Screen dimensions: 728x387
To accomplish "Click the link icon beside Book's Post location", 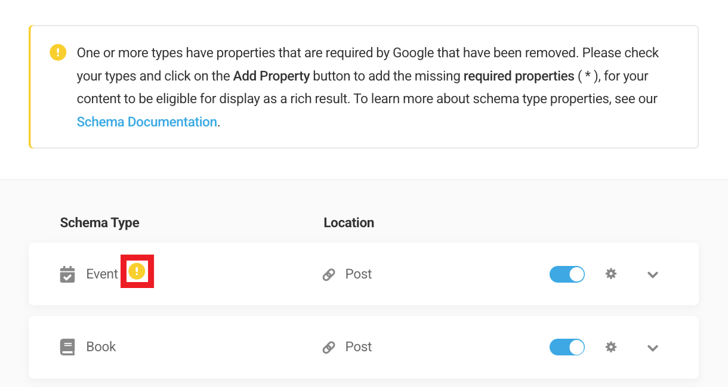I will (329, 346).
